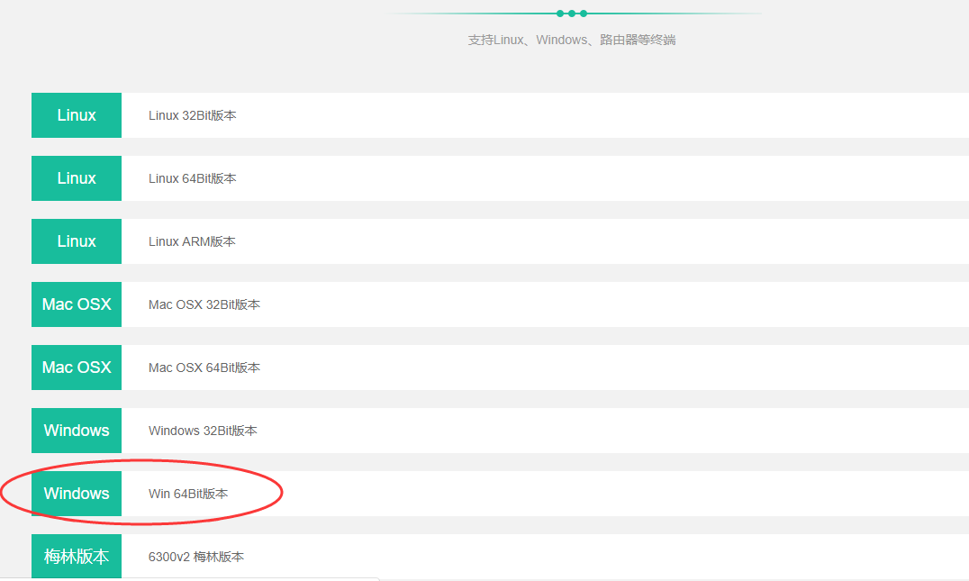Screen dimensions: 969x581
Task: Open the 6300v2 梅林版本 download link
Action: pyautogui.click(x=196, y=557)
